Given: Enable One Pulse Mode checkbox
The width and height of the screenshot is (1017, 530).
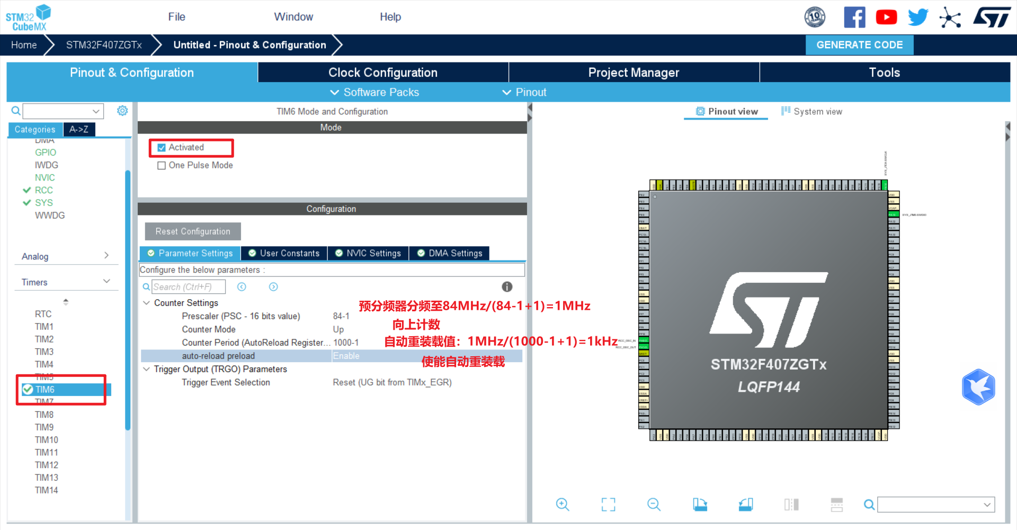Looking at the screenshot, I should pos(162,166).
